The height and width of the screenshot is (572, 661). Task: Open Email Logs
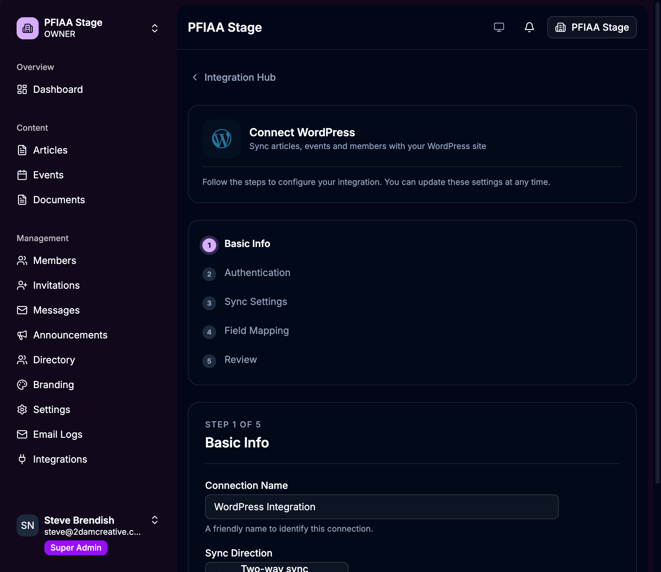(58, 434)
